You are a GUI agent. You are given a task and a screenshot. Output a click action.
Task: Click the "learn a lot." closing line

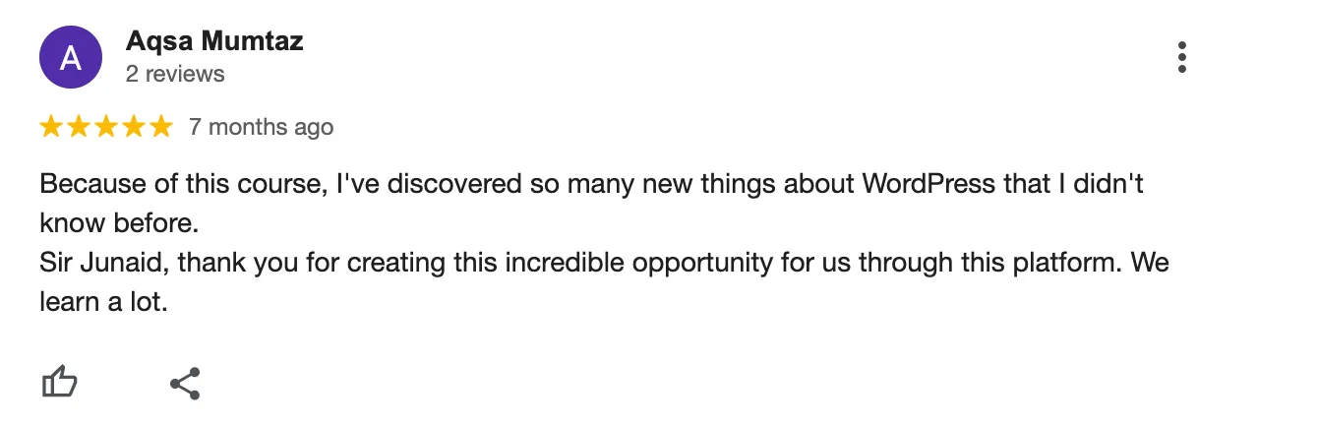(x=103, y=303)
